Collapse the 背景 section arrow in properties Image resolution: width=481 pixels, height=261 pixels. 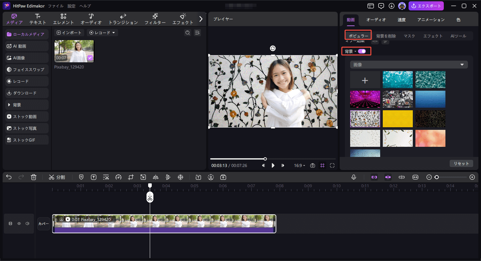(355, 52)
